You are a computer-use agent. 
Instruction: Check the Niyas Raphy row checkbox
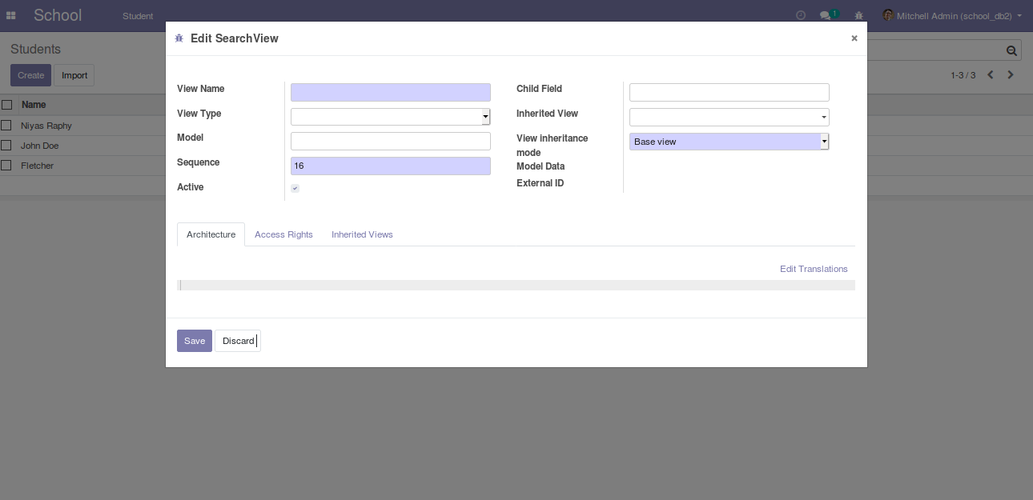click(6, 126)
